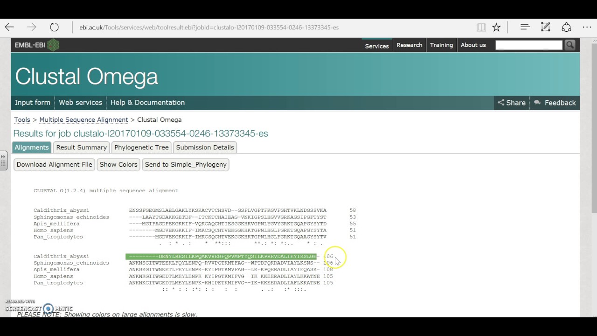The width and height of the screenshot is (597, 336).
Task: Click the Show Colors button
Action: pos(118,165)
